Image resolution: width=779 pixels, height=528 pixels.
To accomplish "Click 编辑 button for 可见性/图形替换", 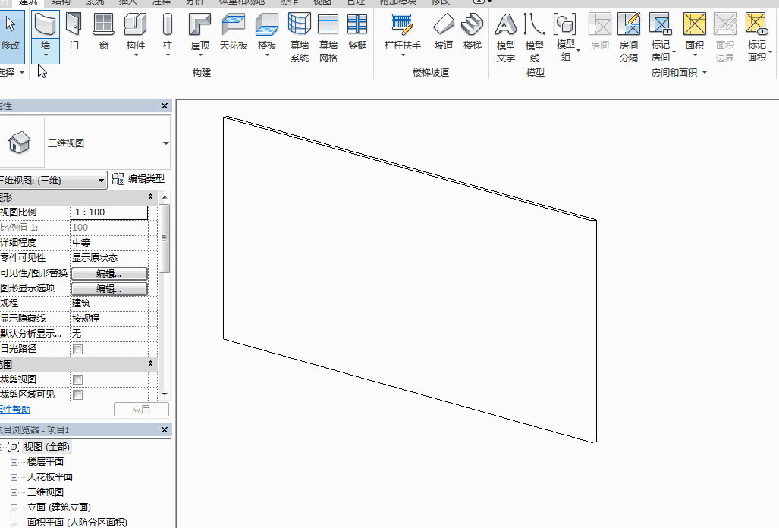I will (109, 273).
